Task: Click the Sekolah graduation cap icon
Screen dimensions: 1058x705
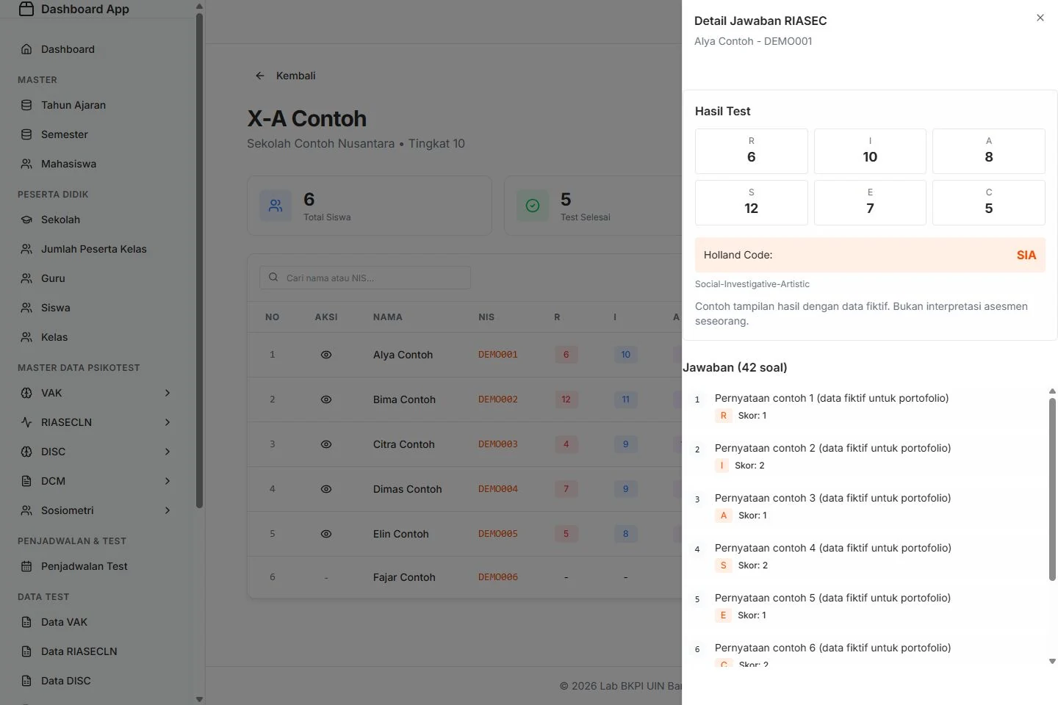Action: tap(26, 220)
